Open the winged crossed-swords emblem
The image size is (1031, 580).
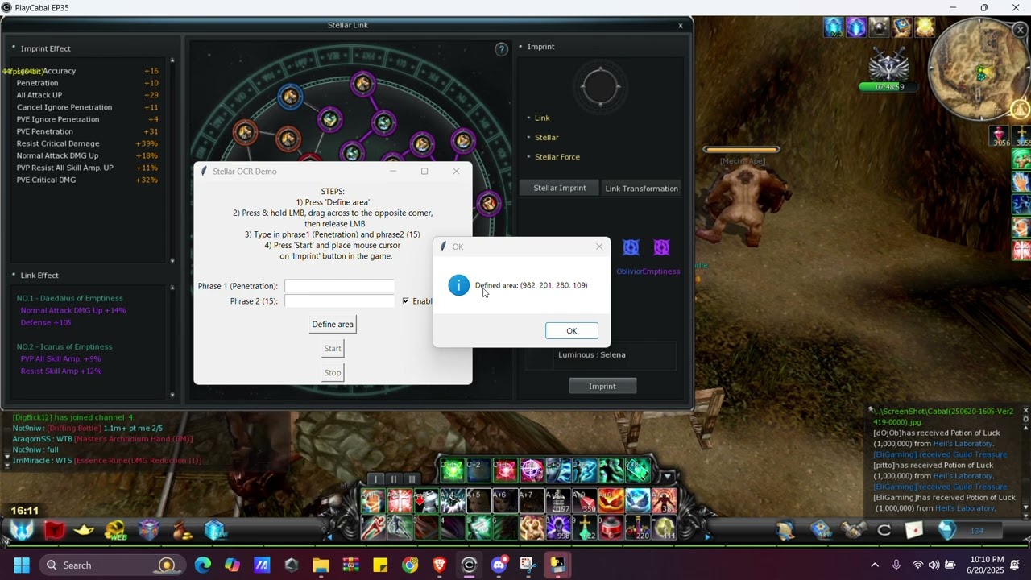(x=889, y=64)
